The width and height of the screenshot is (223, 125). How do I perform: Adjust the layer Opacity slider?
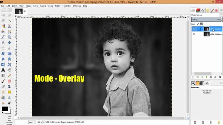pos(206,19)
